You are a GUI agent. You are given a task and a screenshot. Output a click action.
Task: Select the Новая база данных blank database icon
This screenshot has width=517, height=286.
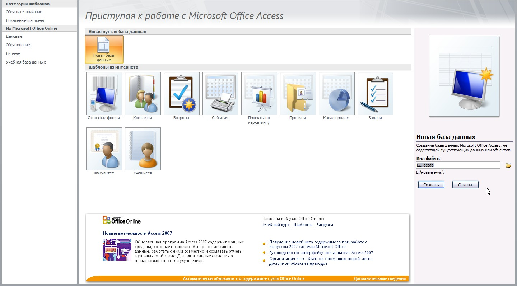[x=104, y=50]
